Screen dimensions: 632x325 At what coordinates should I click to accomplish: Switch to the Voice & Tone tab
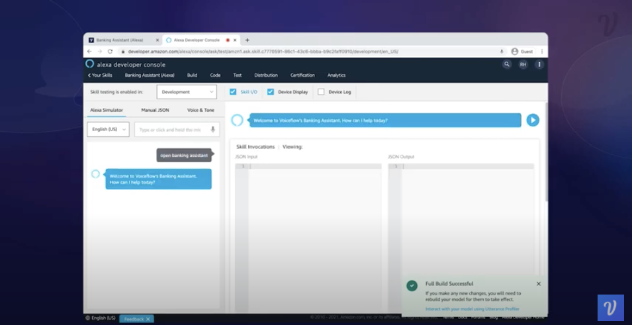(201, 110)
